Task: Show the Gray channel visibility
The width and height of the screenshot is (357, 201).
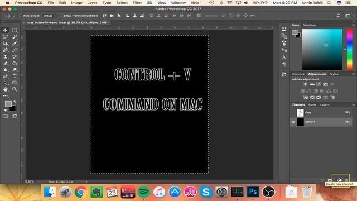Action: tap(293, 113)
